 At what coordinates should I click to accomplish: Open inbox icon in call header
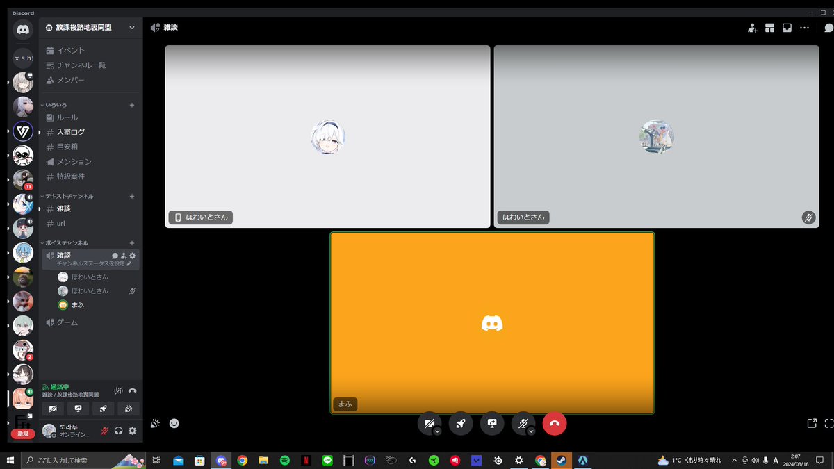click(x=787, y=28)
